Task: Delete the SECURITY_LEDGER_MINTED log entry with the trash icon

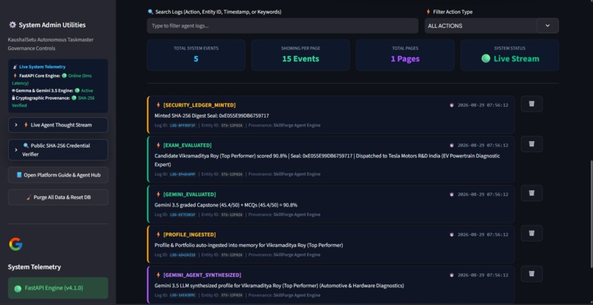Action: (531, 104)
